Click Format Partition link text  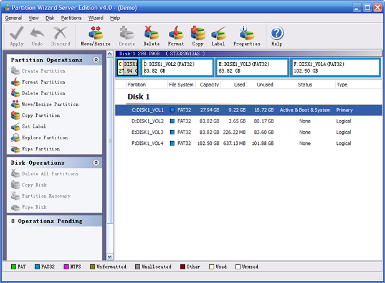pyautogui.click(x=44, y=82)
